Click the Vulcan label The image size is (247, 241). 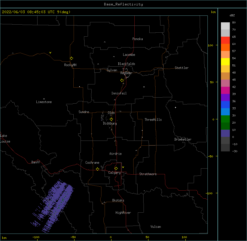pyautogui.click(x=156, y=227)
